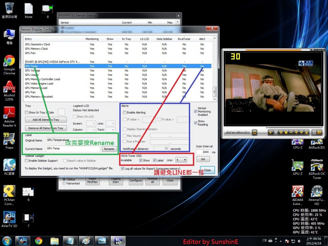328x246 pixels.
Task: Click the RivaTuner column header
Action: click(184, 39)
